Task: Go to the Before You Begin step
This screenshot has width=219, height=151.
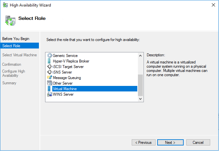Action: click(16, 39)
